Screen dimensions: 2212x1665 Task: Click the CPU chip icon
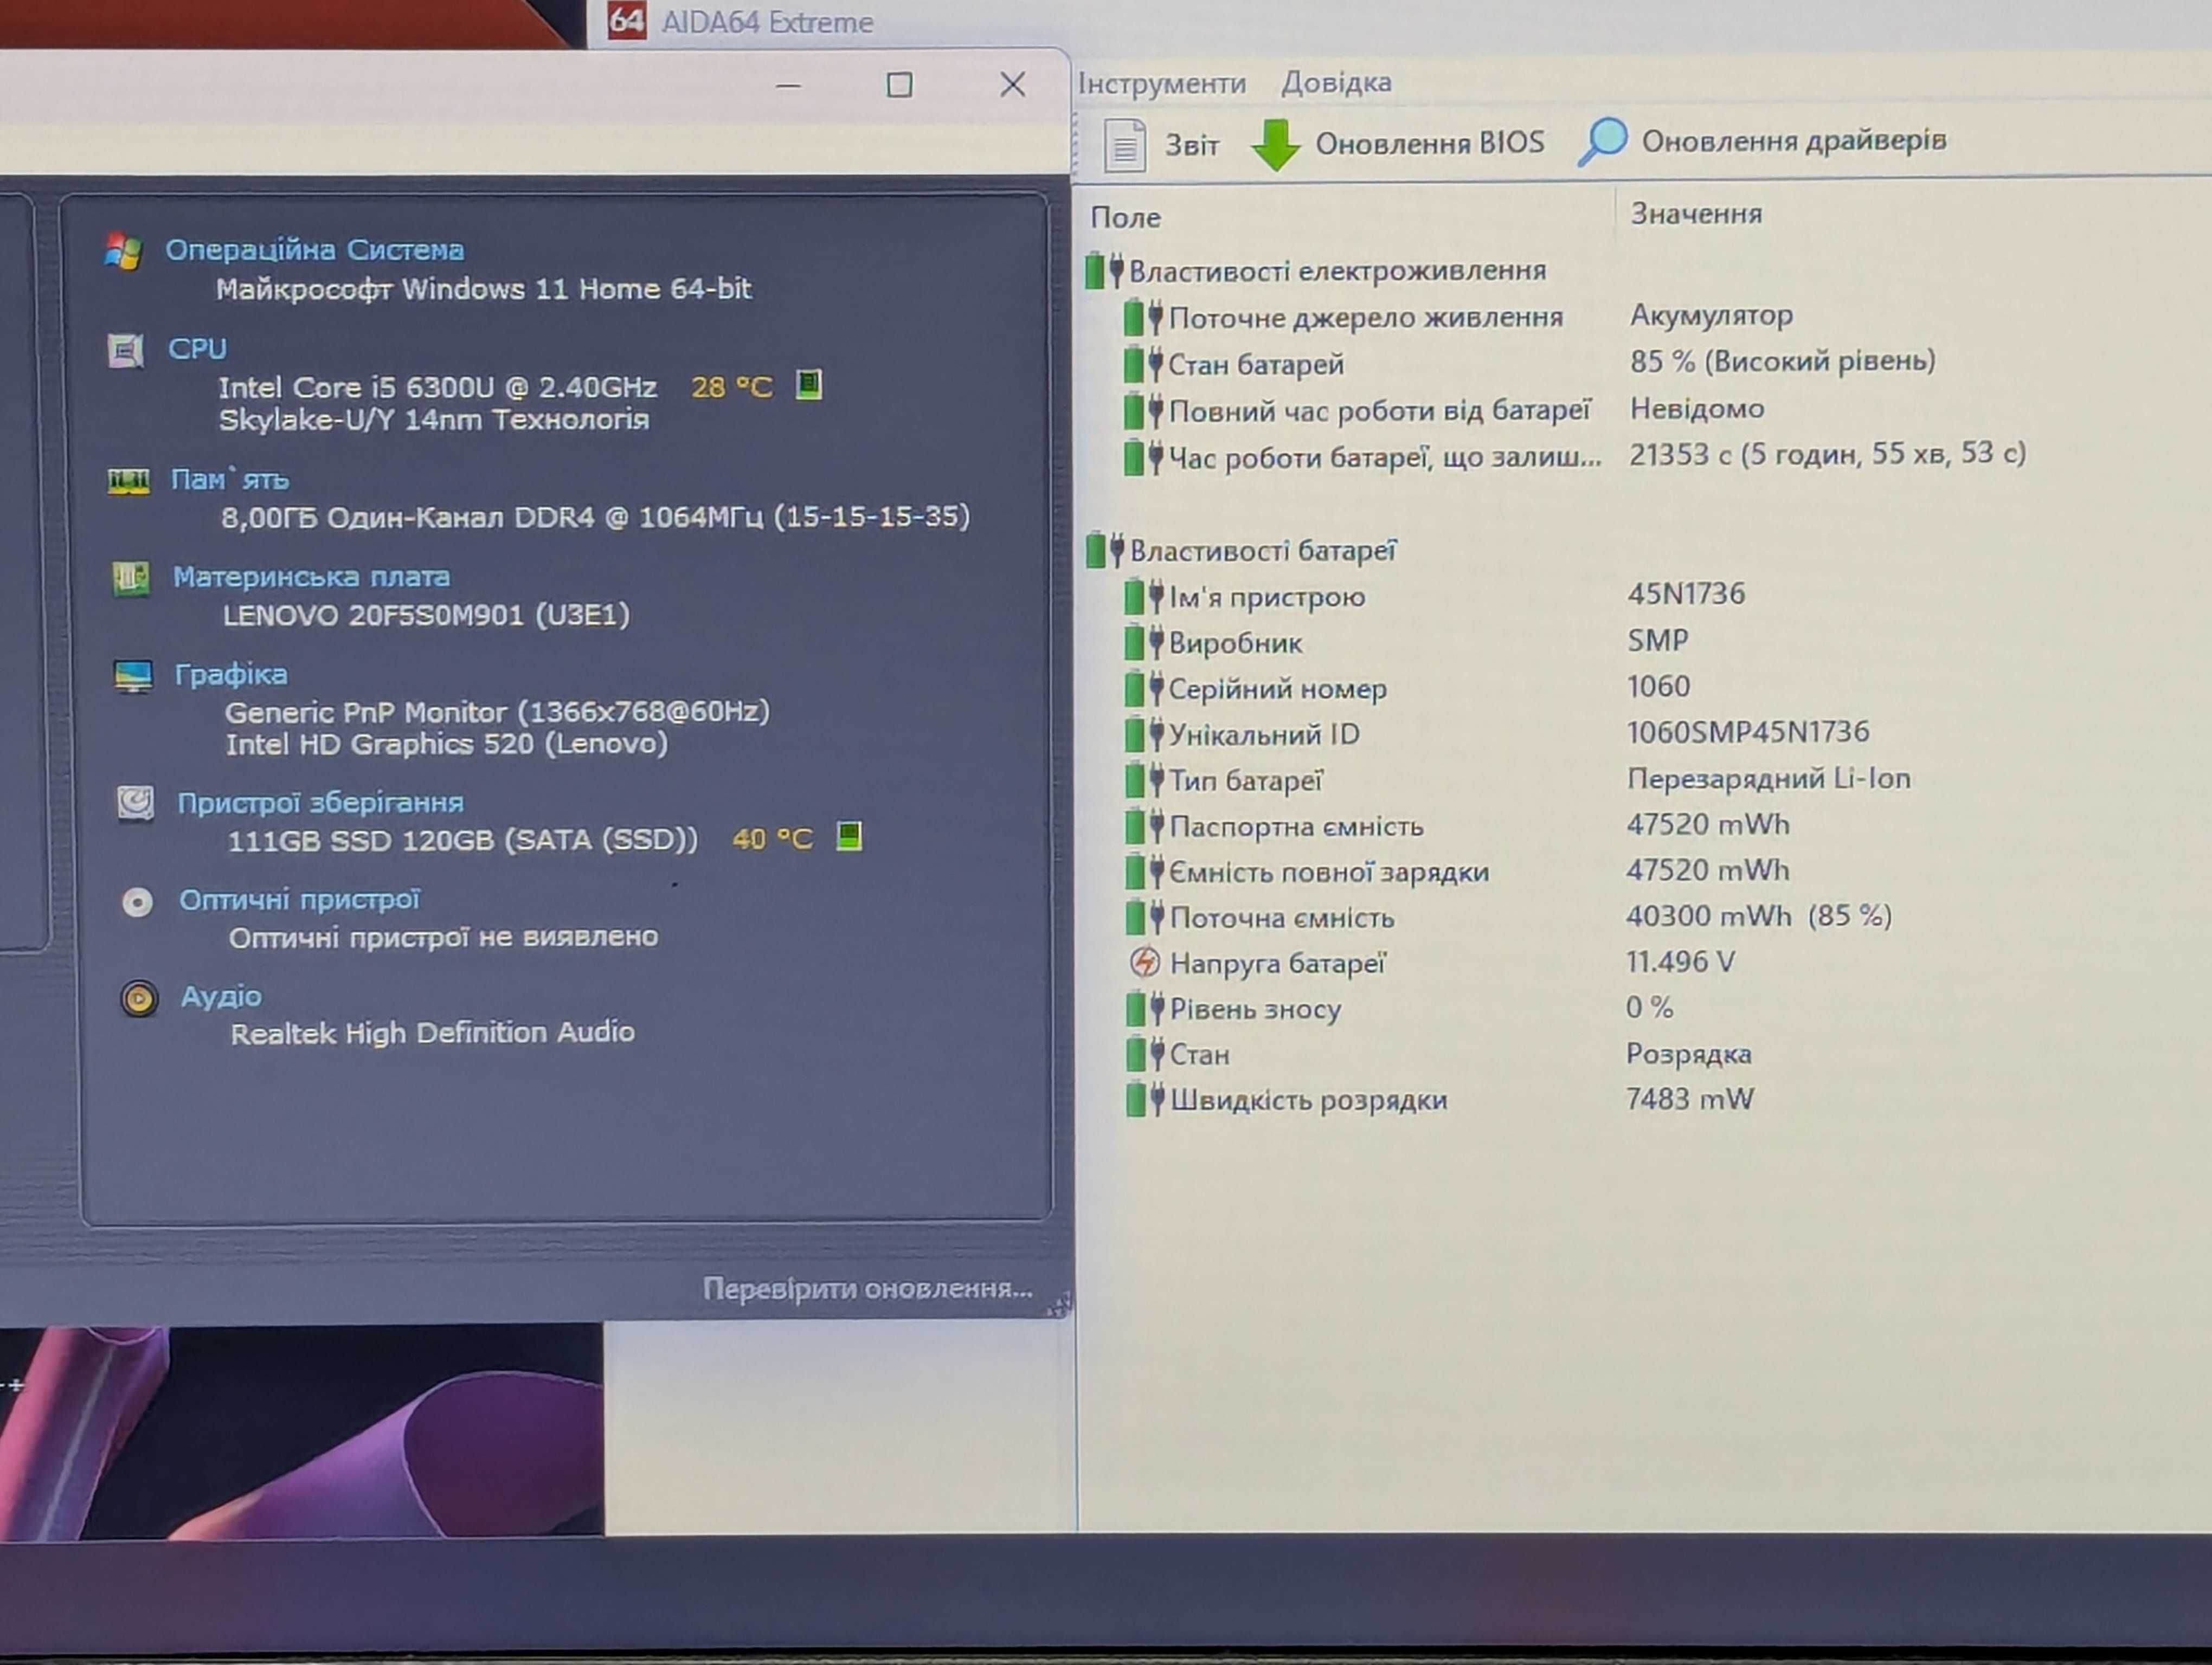pos(126,350)
